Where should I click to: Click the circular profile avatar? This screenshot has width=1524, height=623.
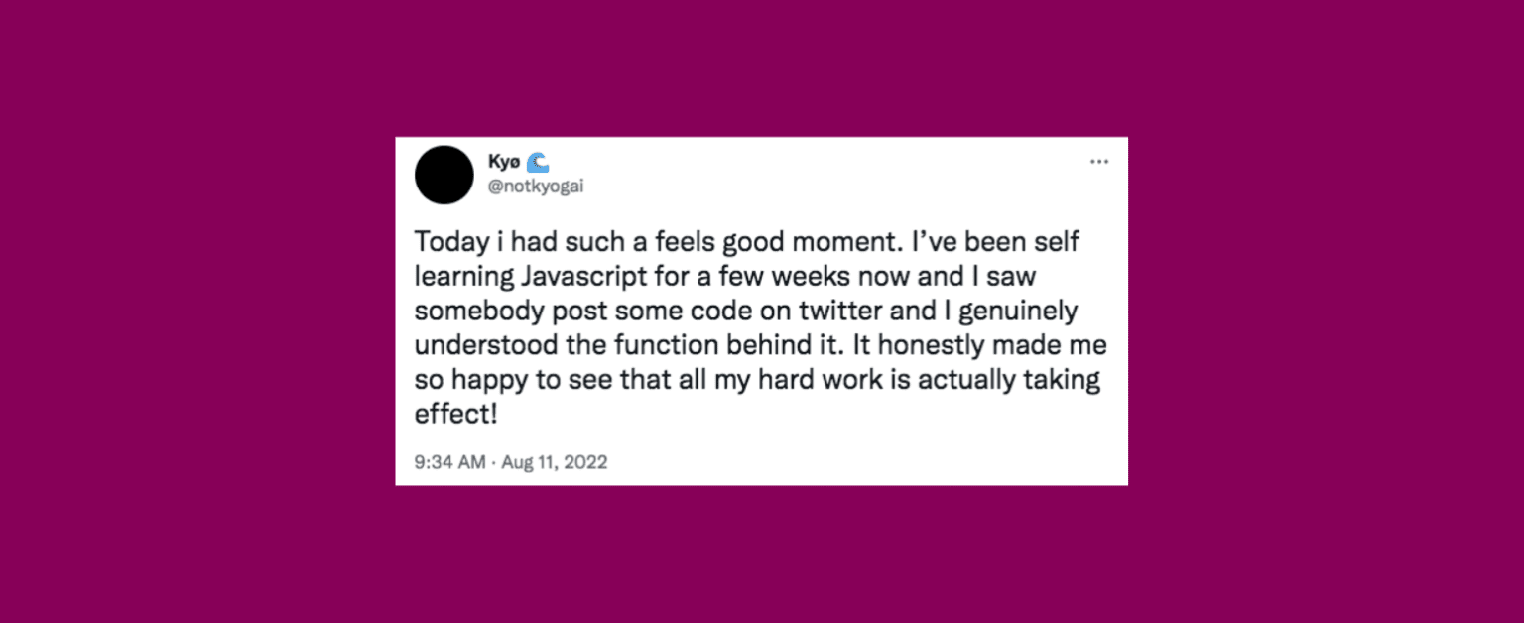(x=444, y=175)
